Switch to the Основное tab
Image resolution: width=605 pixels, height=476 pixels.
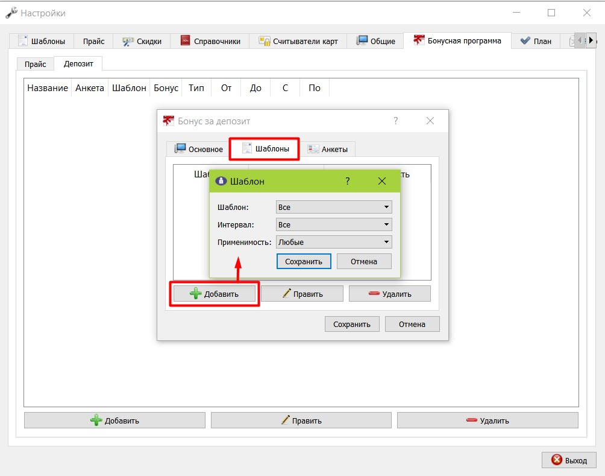198,149
